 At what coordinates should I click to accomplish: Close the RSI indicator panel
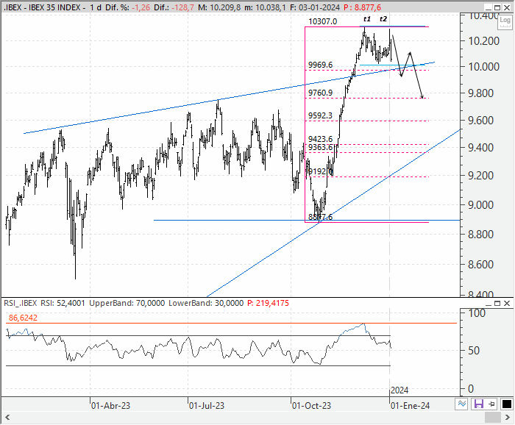pyautogui.click(x=507, y=303)
